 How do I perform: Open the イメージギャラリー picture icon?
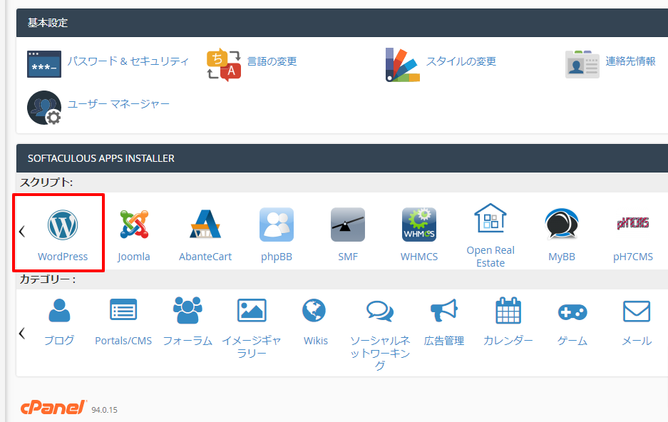tap(252, 310)
